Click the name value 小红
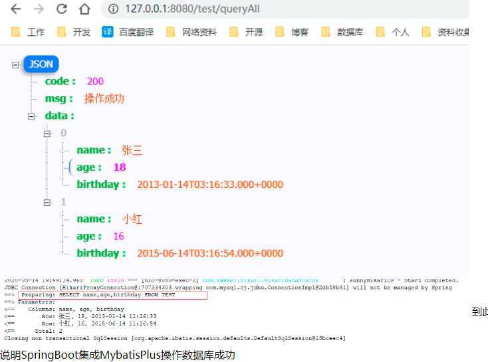488x362 pixels. tap(132, 219)
